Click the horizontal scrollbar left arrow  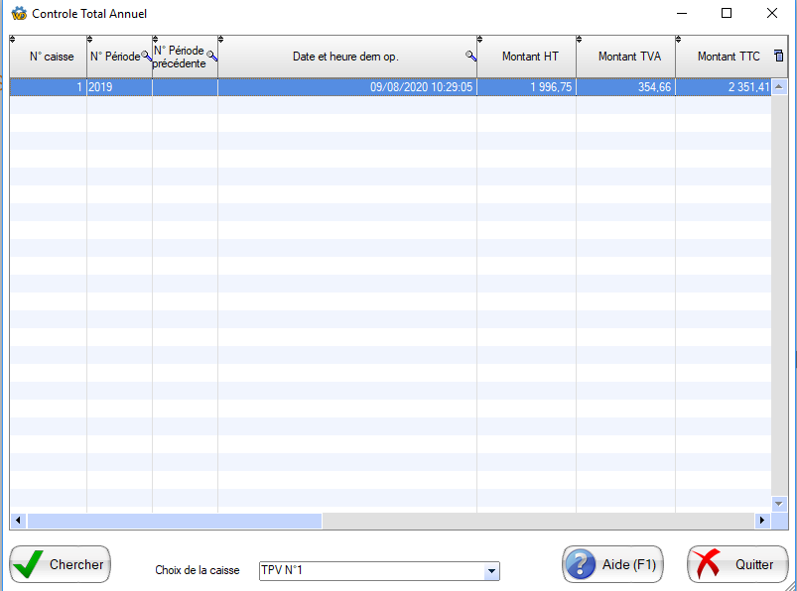click(18, 521)
